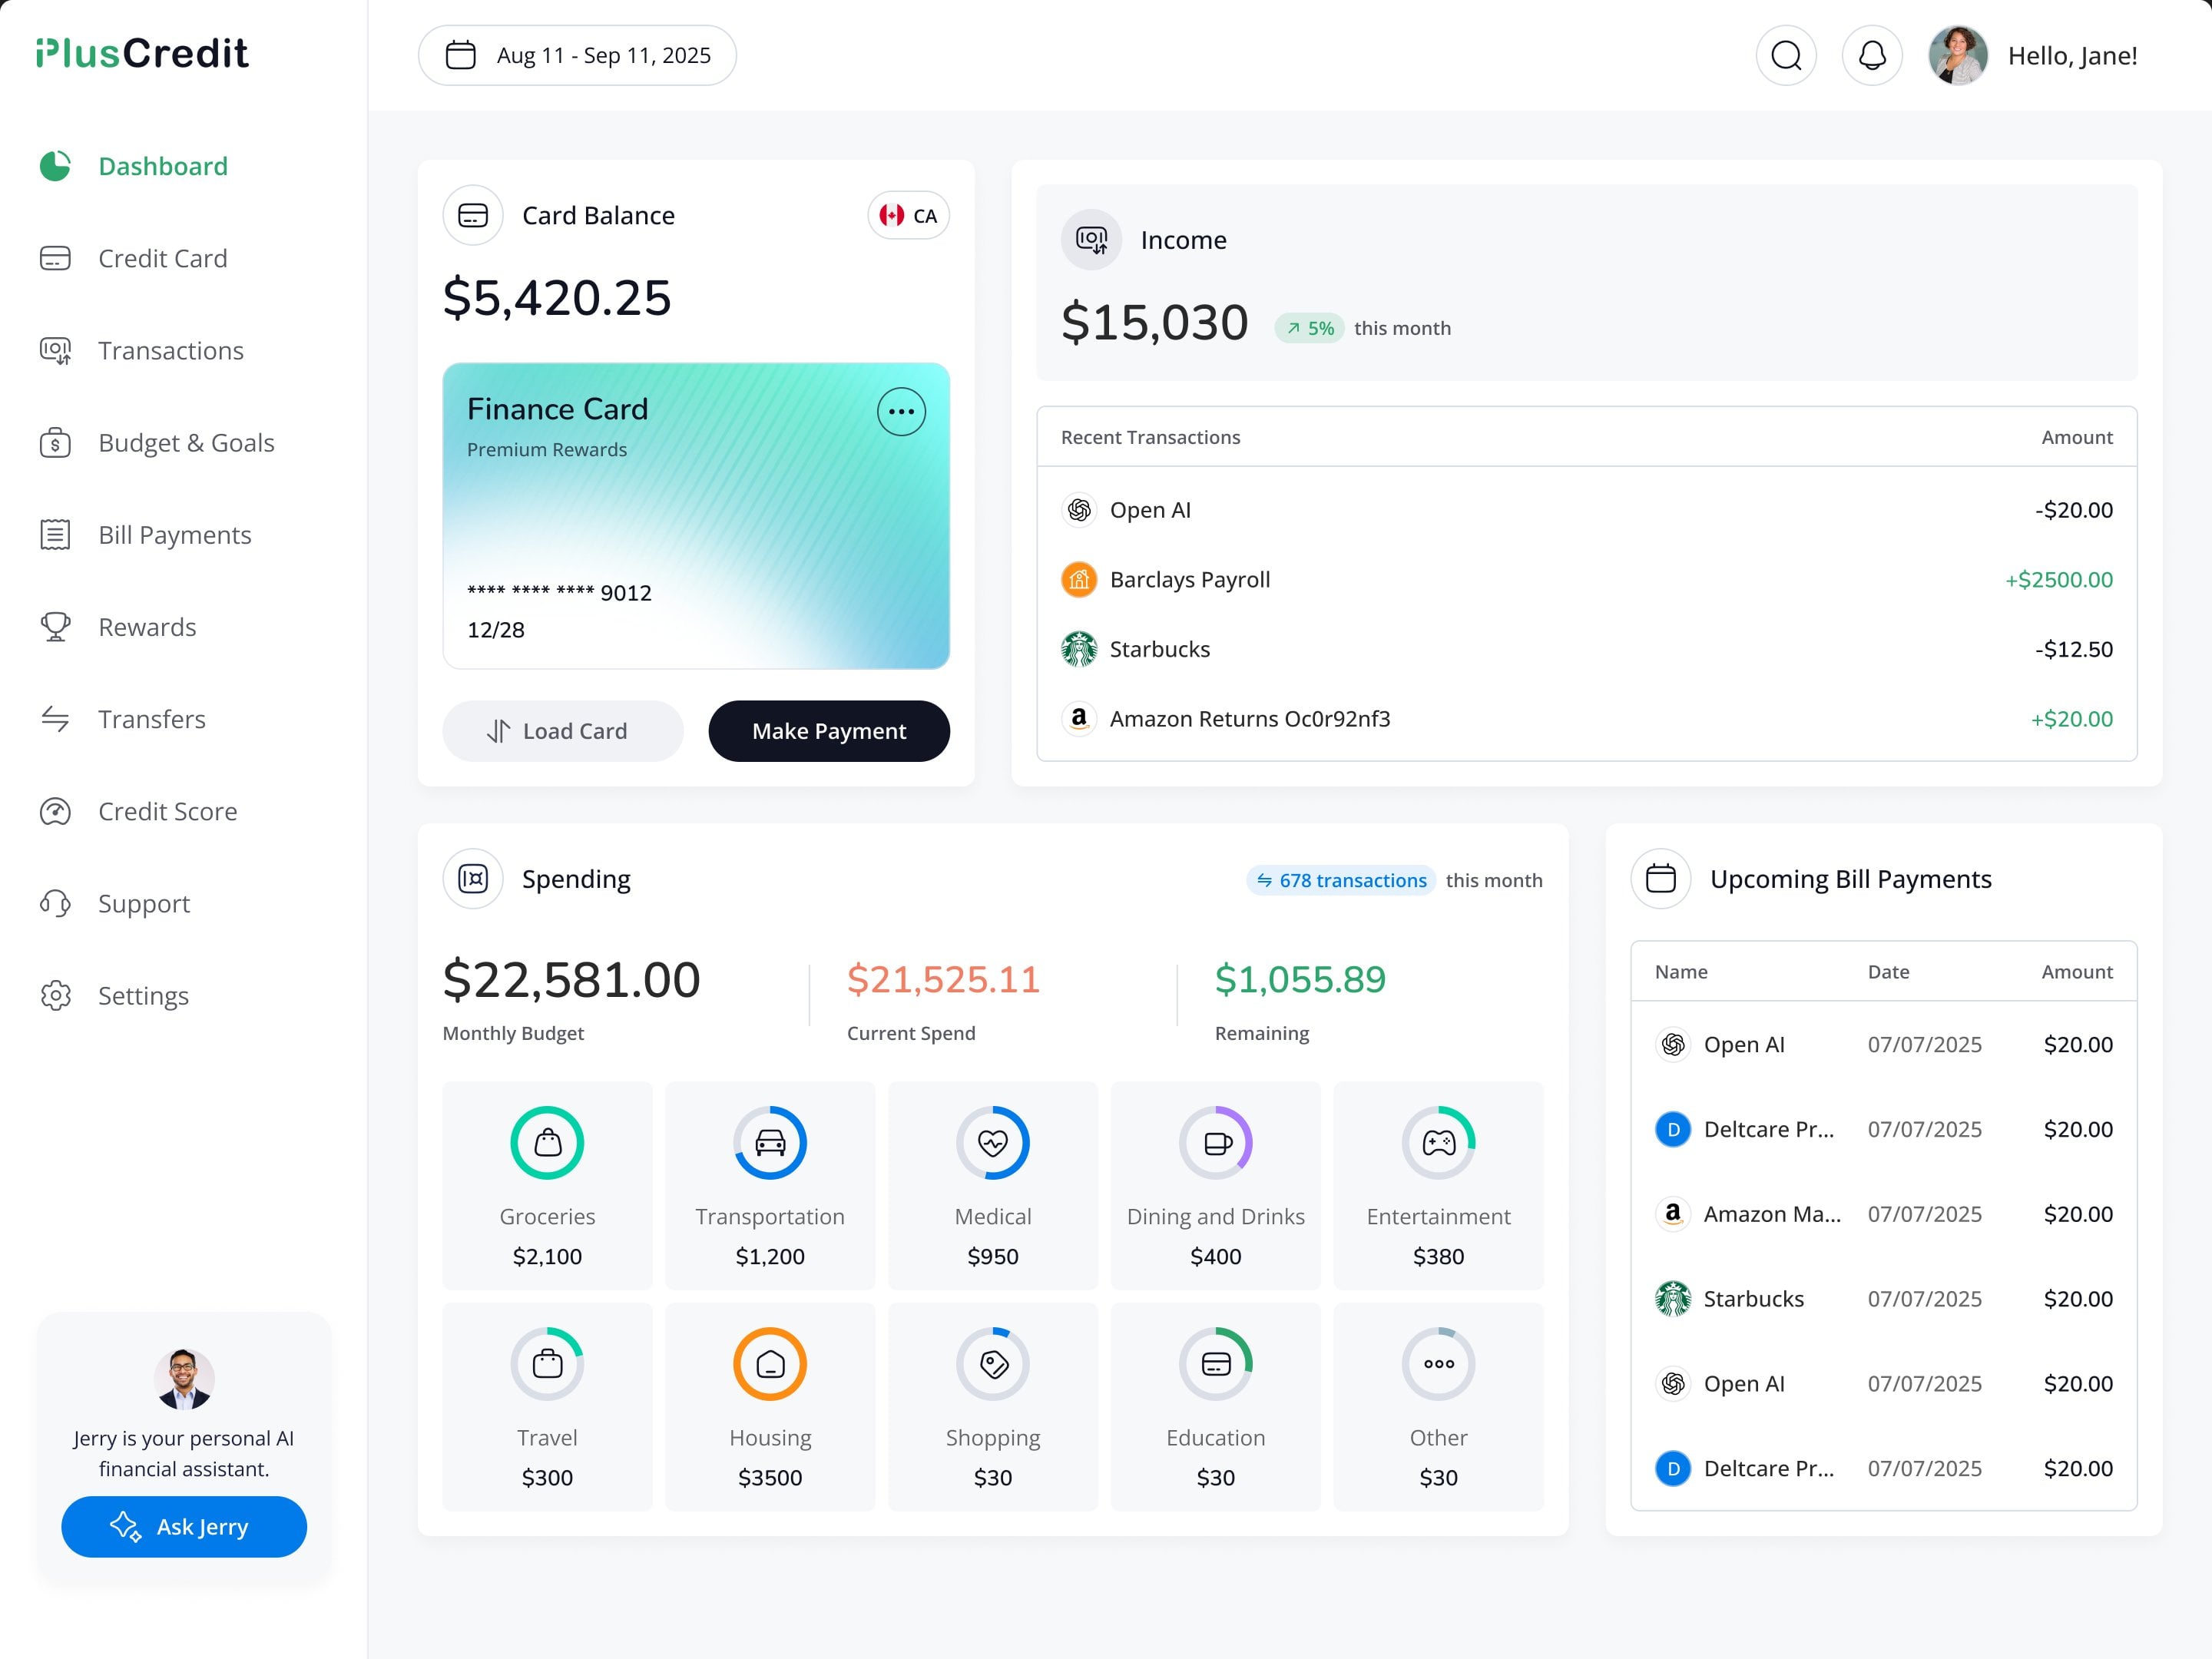Open Credit Card in the sidebar
This screenshot has height=1659, width=2212.
(x=135, y=258)
